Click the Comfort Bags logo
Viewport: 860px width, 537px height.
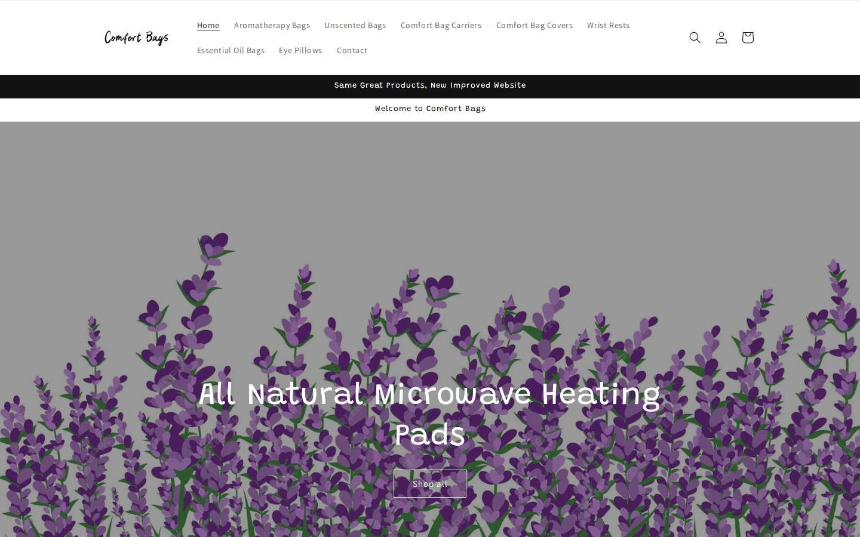coord(137,38)
